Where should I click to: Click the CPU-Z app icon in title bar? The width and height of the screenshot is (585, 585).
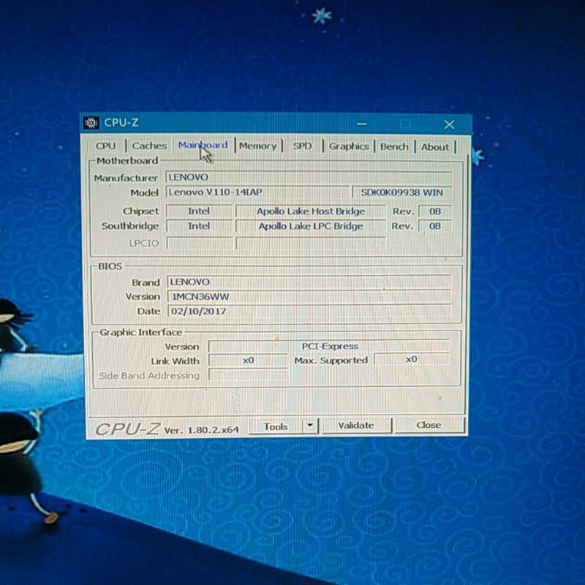(91, 123)
